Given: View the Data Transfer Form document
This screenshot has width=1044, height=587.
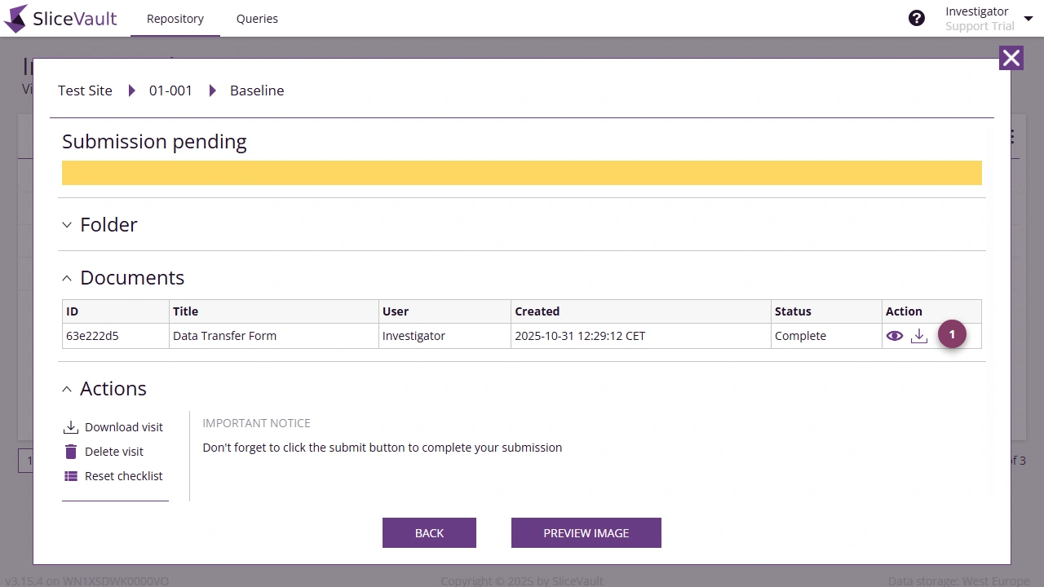Looking at the screenshot, I should (895, 336).
